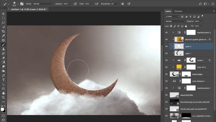Image resolution: width=216 pixels, height=122 pixels.
Task: Select the Clone Stamp tool
Action: (x=3, y=49)
